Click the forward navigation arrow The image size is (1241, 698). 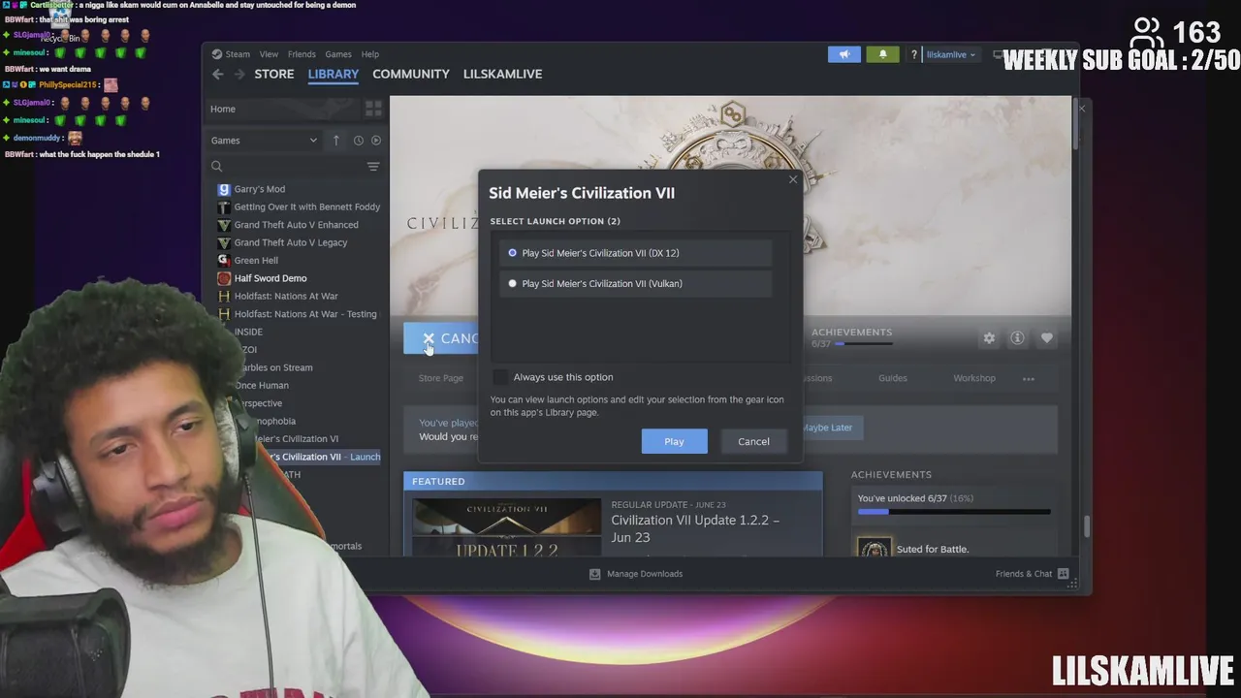tap(239, 74)
